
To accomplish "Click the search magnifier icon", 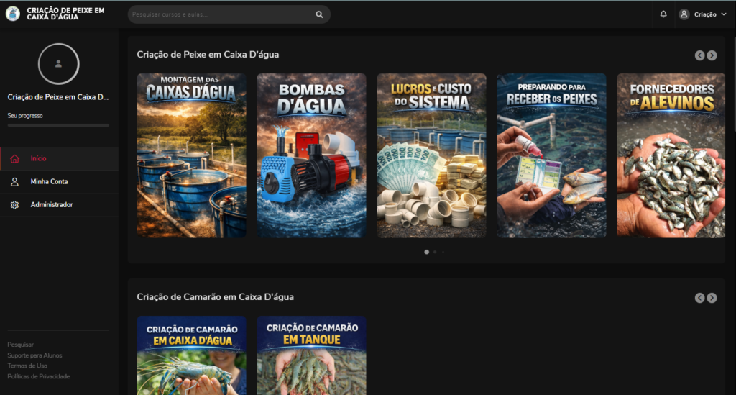I will (x=319, y=14).
